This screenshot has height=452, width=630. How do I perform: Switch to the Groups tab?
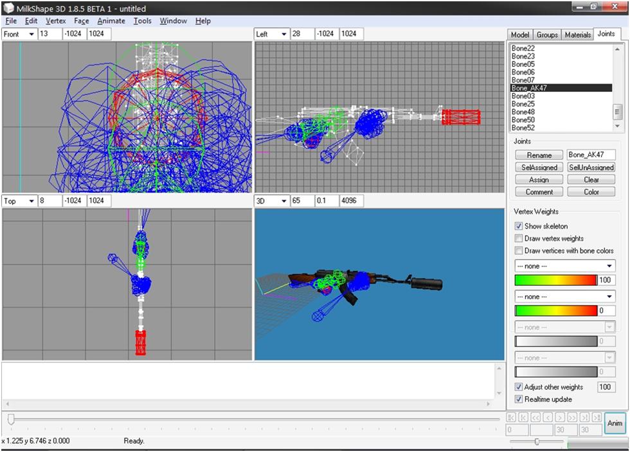(547, 35)
